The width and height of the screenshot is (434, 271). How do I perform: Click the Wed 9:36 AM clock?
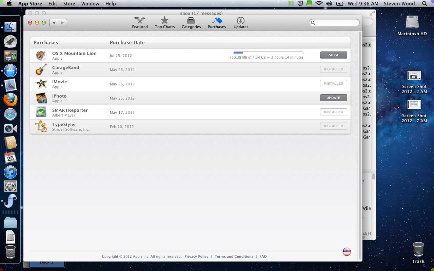(x=363, y=4)
